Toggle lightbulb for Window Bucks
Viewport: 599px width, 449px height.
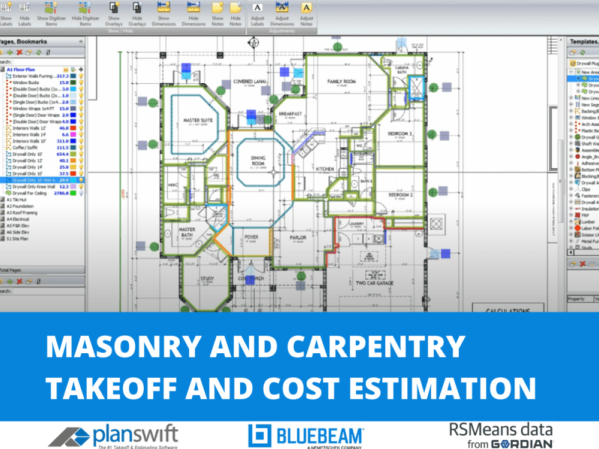click(81, 83)
